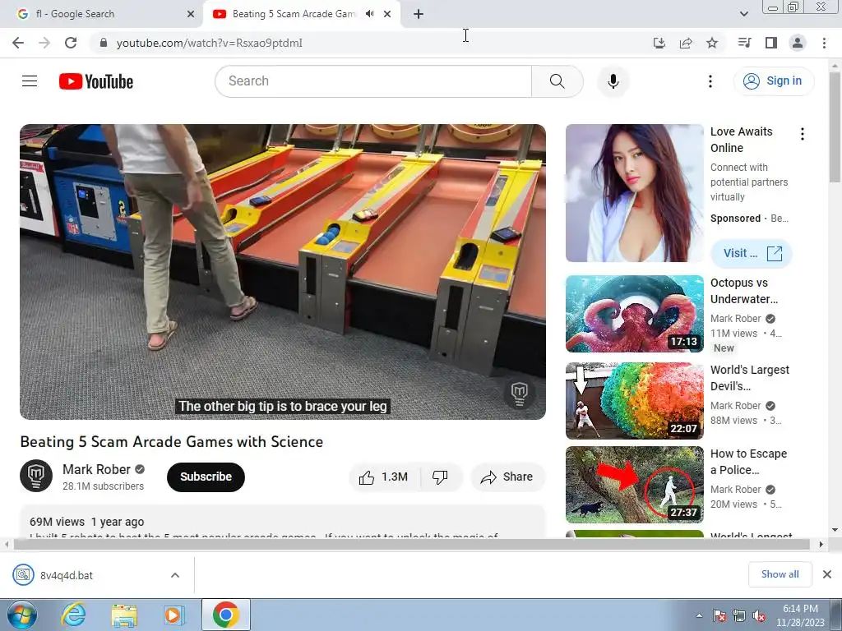This screenshot has height=631, width=842.
Task: Open Windows Explorer folder in taskbar
Action: click(124, 615)
